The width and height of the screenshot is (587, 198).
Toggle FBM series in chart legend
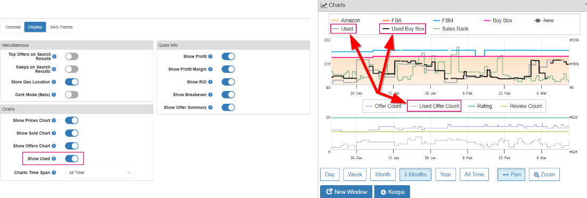click(x=443, y=20)
